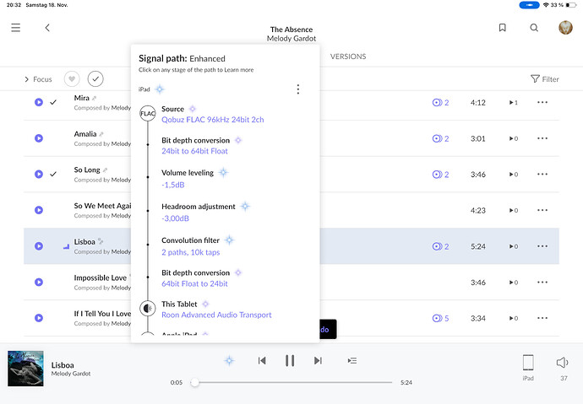
Task: Click the FLAC source icon in signal path
Action: (x=148, y=113)
